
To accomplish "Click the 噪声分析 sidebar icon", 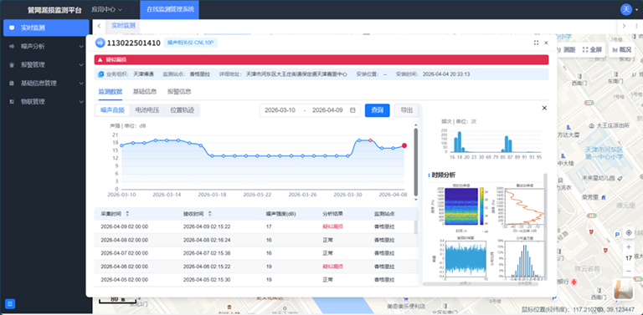I will [x=12, y=47].
